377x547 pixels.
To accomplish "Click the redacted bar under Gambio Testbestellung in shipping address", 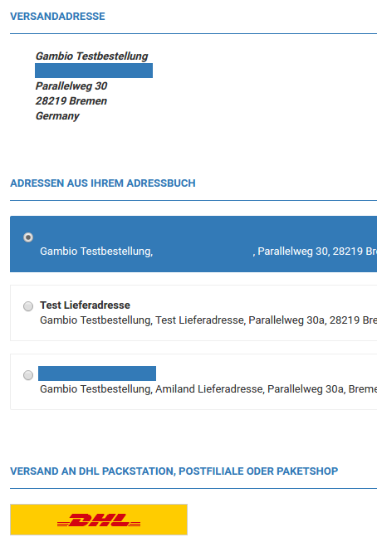I will coord(94,71).
